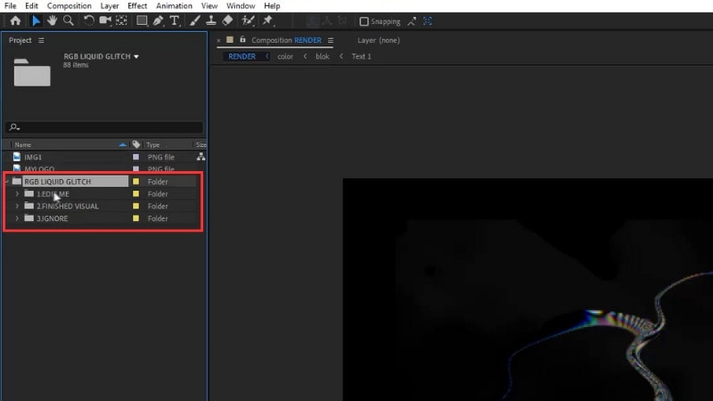Click the project search field
The width and height of the screenshot is (713, 401).
[104, 127]
